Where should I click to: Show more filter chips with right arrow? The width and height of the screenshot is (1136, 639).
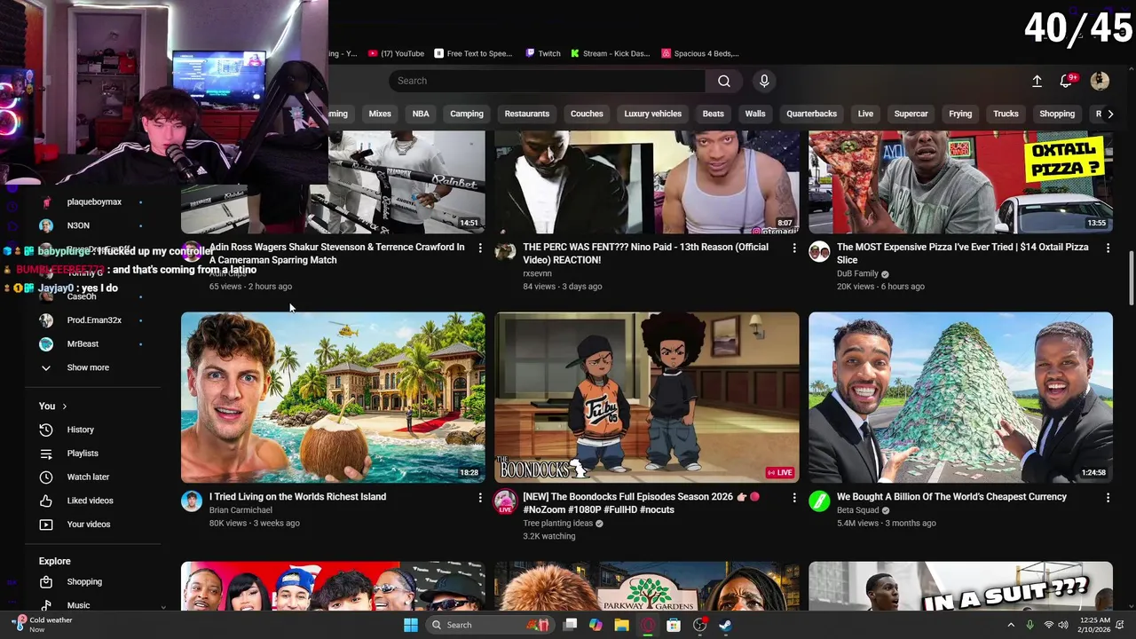coord(1110,114)
